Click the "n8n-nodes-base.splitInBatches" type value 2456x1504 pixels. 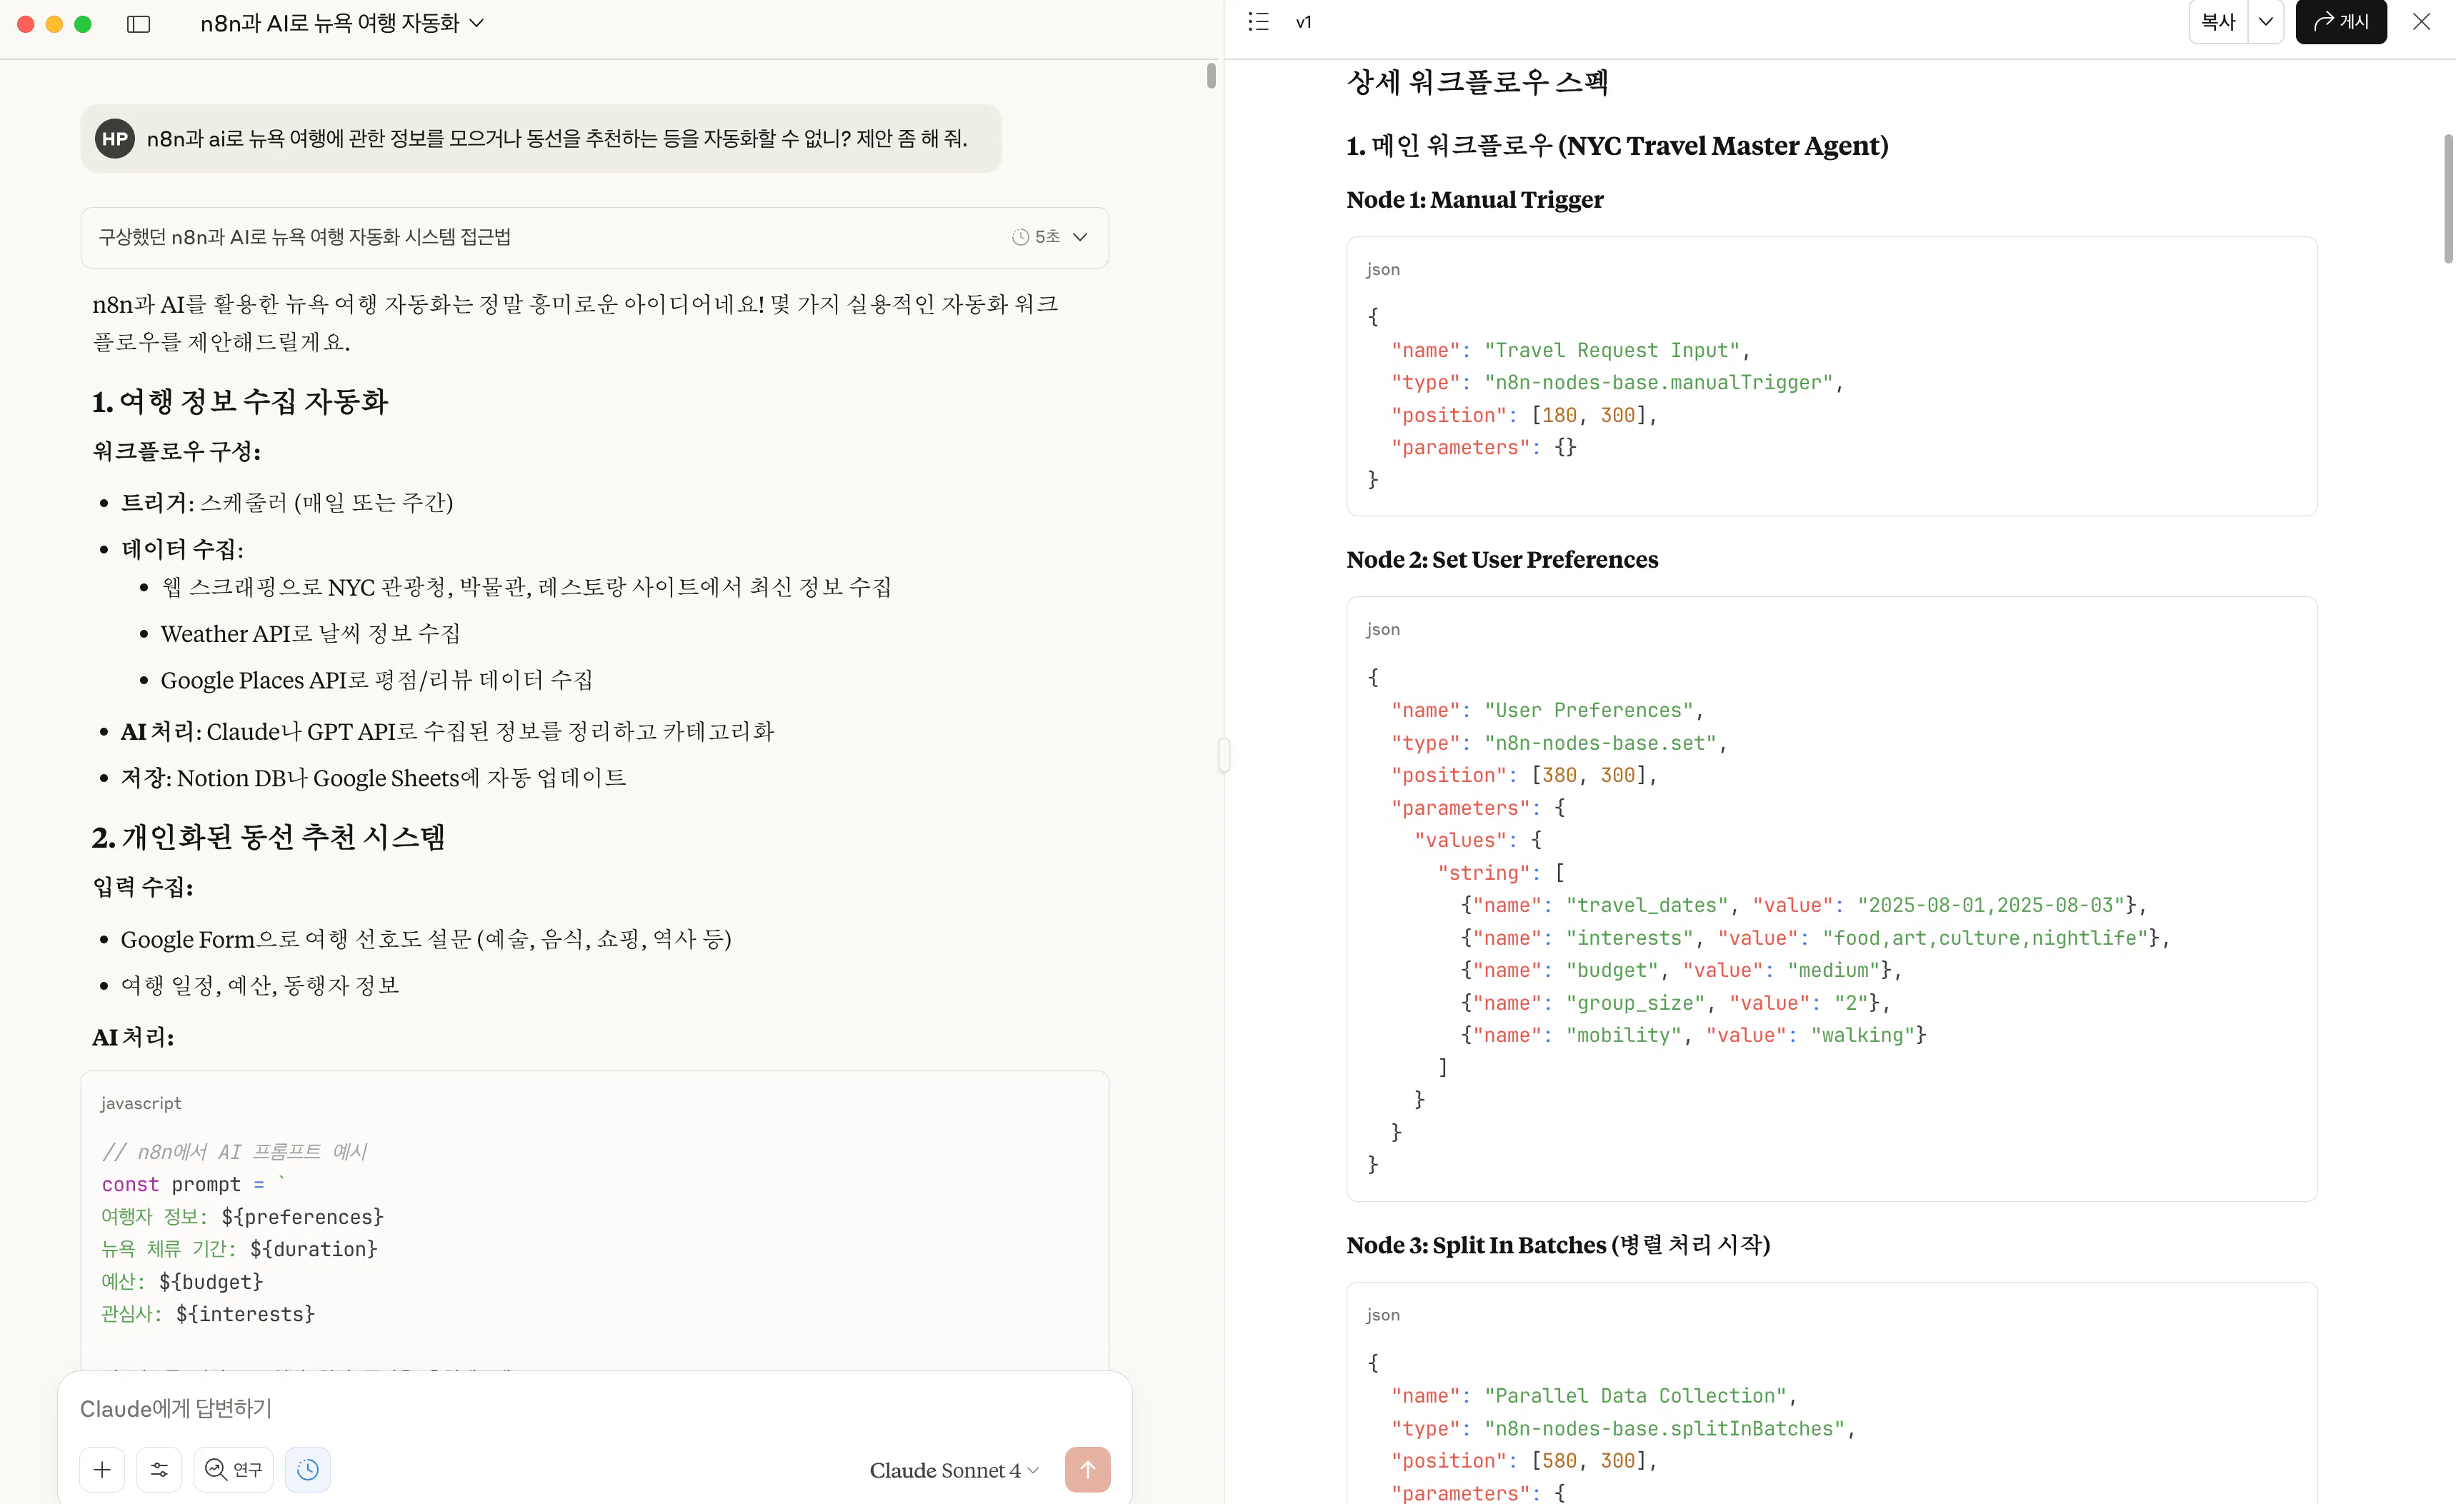(1664, 1428)
